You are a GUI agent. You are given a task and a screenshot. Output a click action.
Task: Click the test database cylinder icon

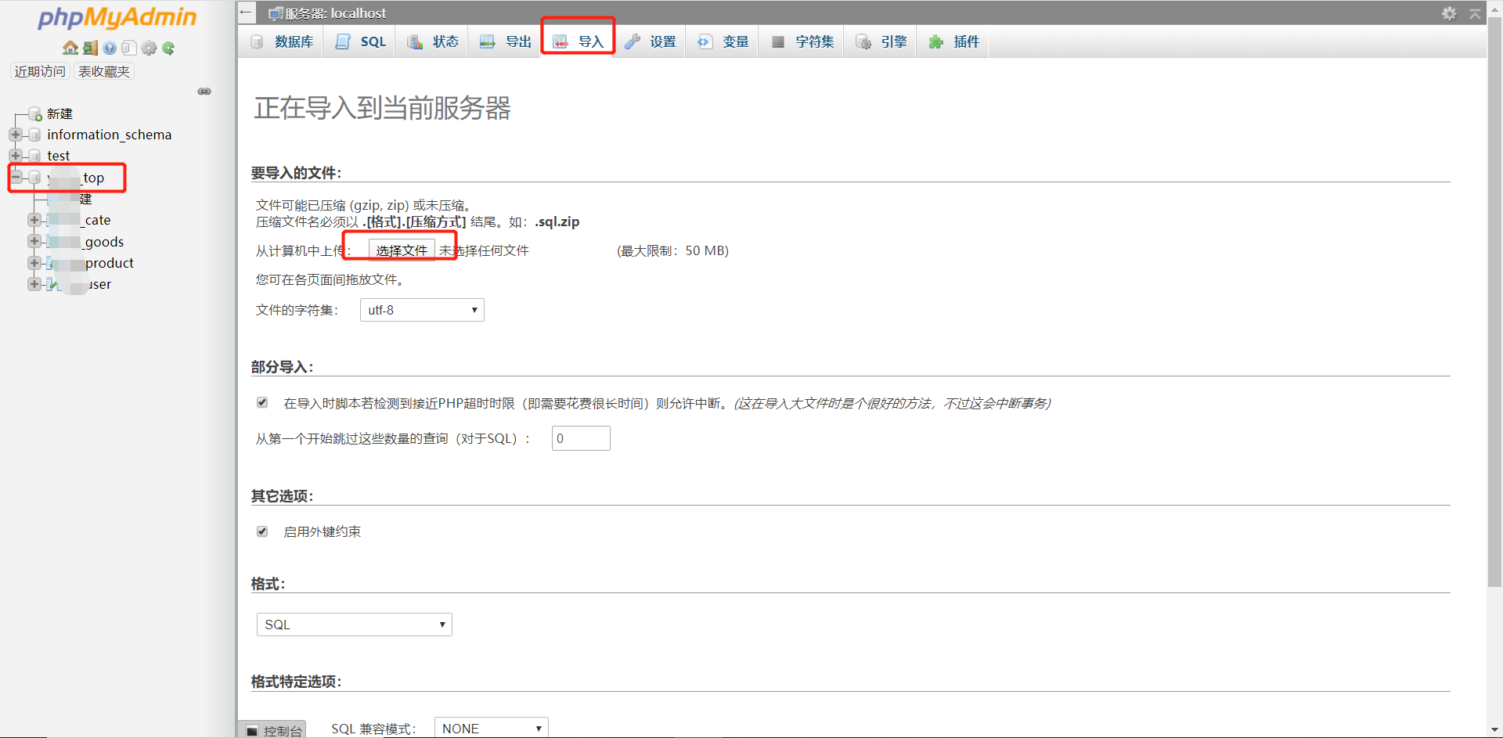coord(34,156)
